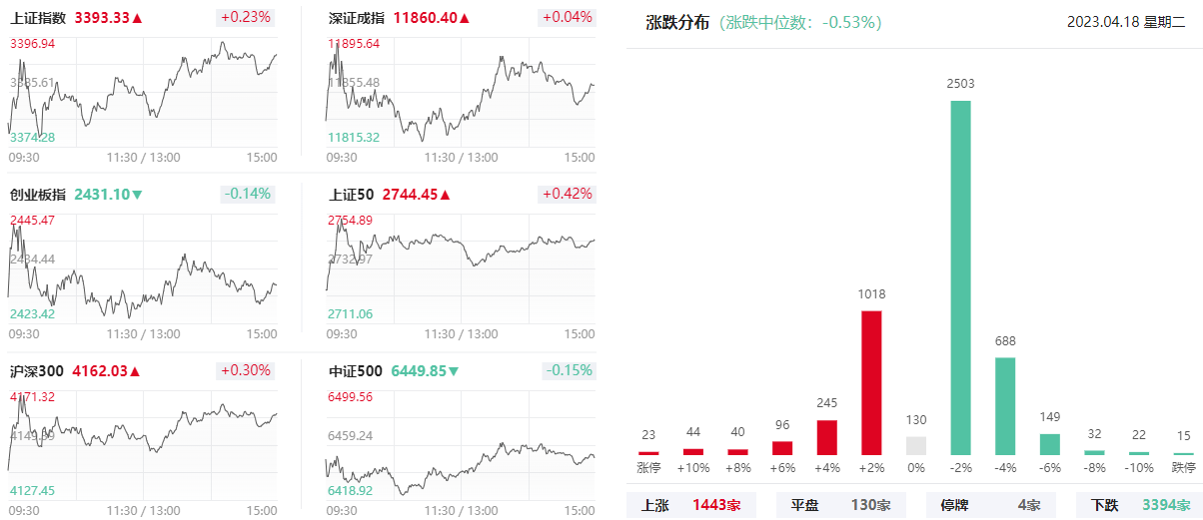Open the 创业板指 index title
The image size is (1203, 520).
coord(38,195)
